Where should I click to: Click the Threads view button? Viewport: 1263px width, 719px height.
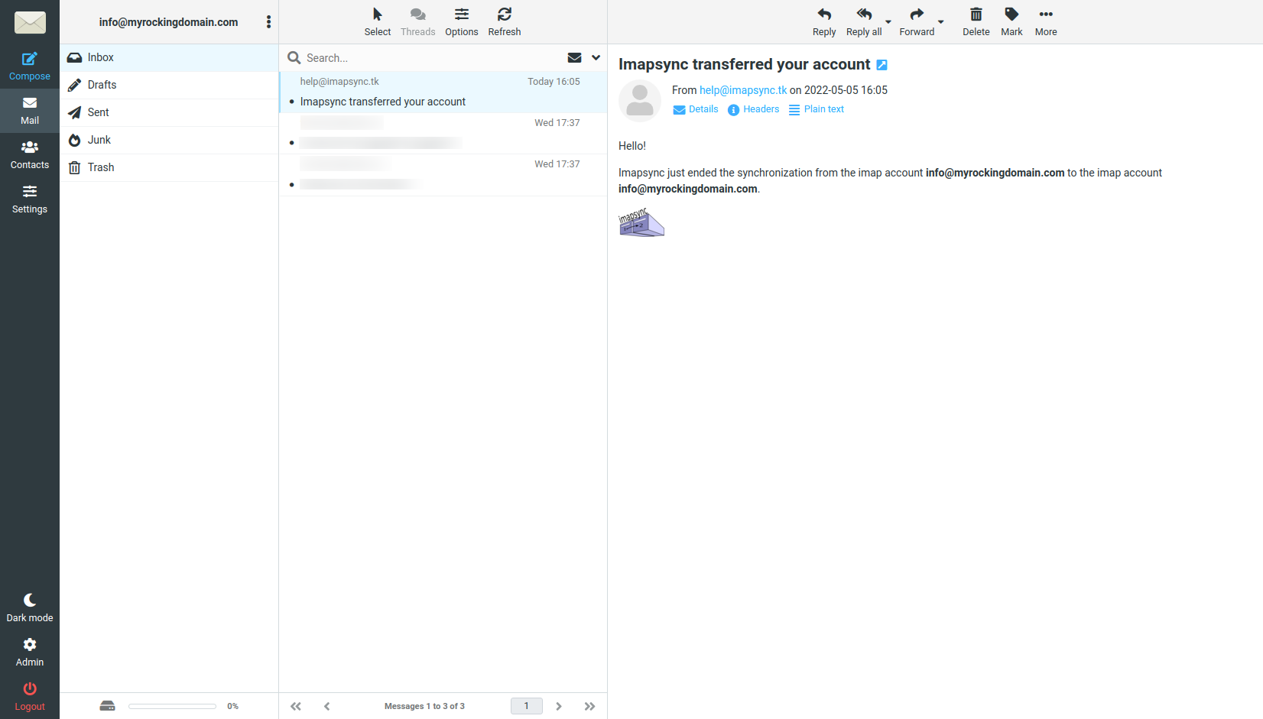click(x=417, y=22)
